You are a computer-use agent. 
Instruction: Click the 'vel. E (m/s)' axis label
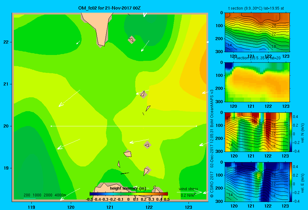tap(302, 183)
